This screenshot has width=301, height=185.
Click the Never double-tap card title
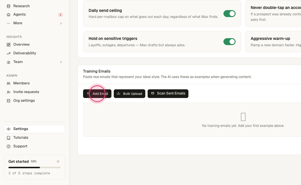276,8
